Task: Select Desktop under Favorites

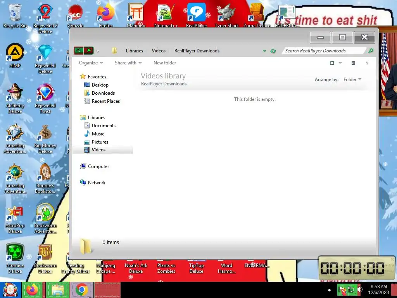Action: [96, 85]
